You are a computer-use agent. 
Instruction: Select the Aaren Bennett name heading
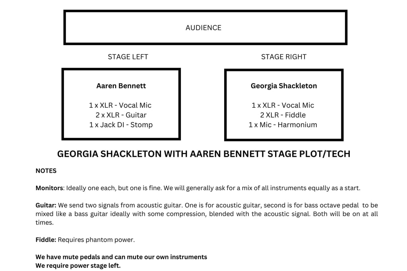[121, 86]
